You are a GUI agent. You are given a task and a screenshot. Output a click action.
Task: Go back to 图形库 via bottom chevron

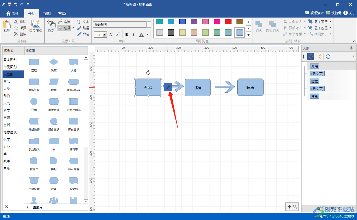click(x=28, y=207)
